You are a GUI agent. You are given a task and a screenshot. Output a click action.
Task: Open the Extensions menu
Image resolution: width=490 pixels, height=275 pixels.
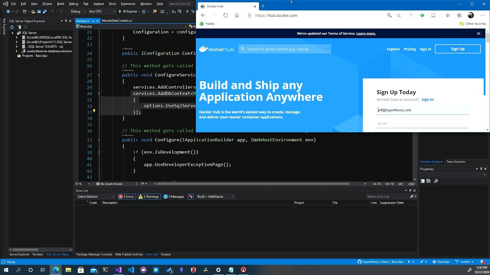tap(128, 4)
